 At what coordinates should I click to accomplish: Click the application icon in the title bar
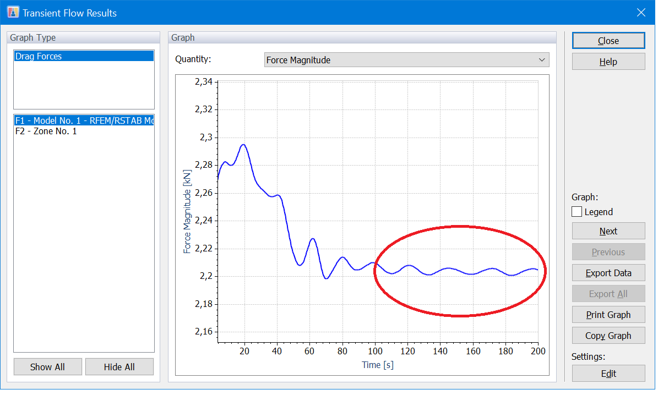12,12
